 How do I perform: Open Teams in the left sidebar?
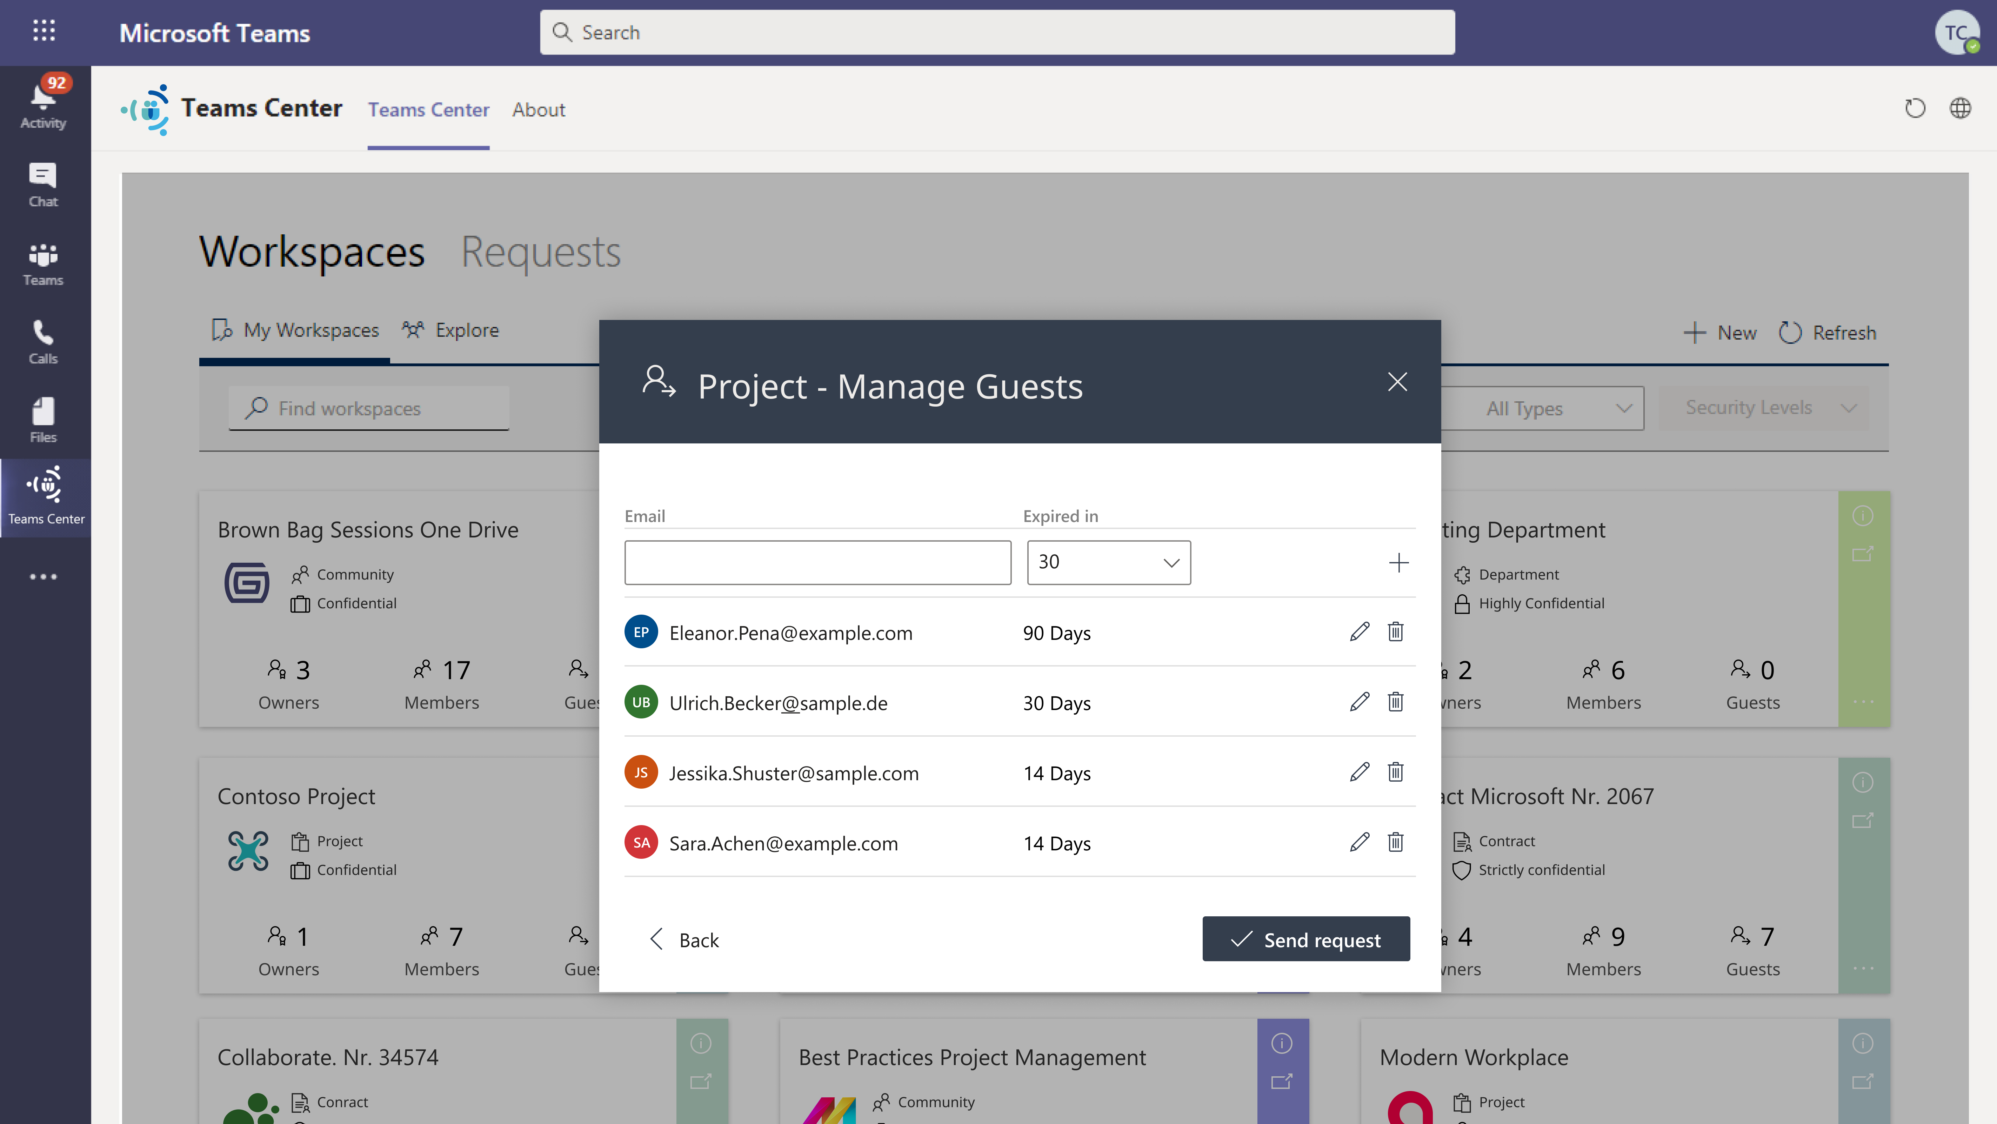pos(44,263)
